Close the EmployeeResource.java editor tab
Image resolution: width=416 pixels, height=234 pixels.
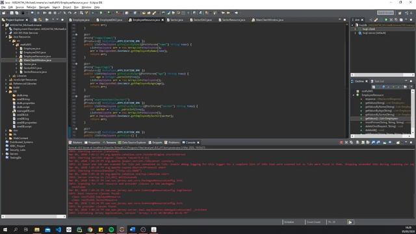162,20
